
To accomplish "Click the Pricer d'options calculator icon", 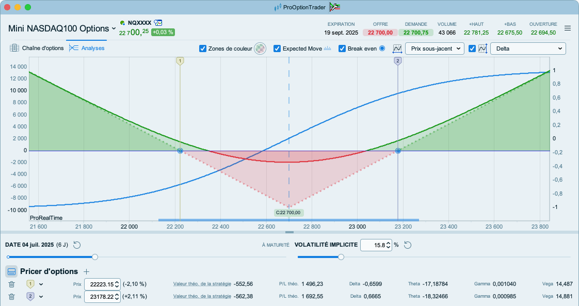I will [12, 271].
